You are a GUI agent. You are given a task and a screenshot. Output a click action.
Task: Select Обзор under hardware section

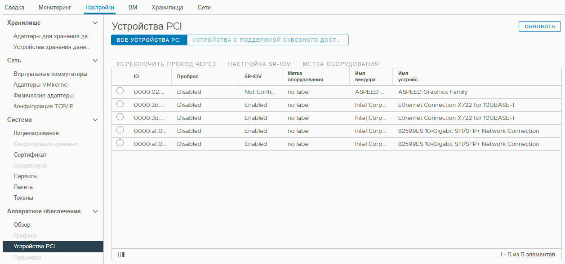(22, 225)
